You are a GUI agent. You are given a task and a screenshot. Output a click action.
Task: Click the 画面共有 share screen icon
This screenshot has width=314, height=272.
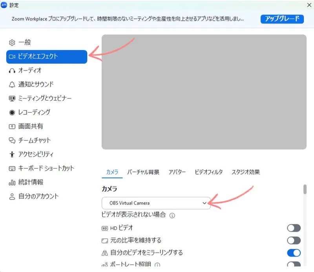pos(12,126)
